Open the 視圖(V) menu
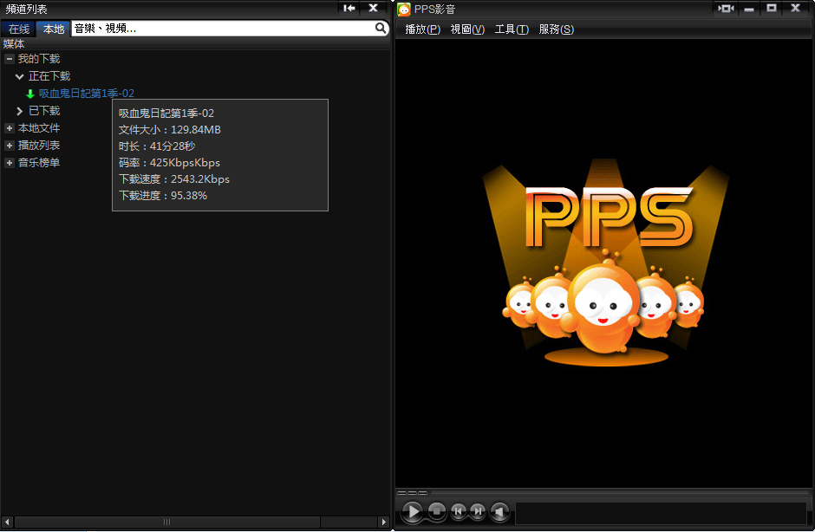Viewport: 815px width, 532px height. (x=467, y=29)
